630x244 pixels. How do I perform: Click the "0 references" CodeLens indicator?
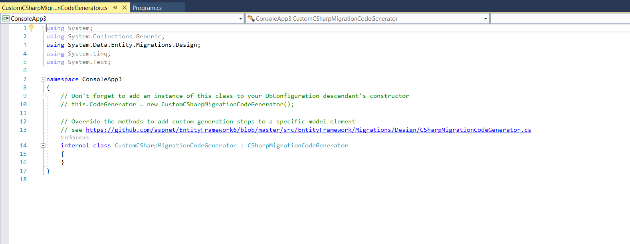tap(75, 138)
